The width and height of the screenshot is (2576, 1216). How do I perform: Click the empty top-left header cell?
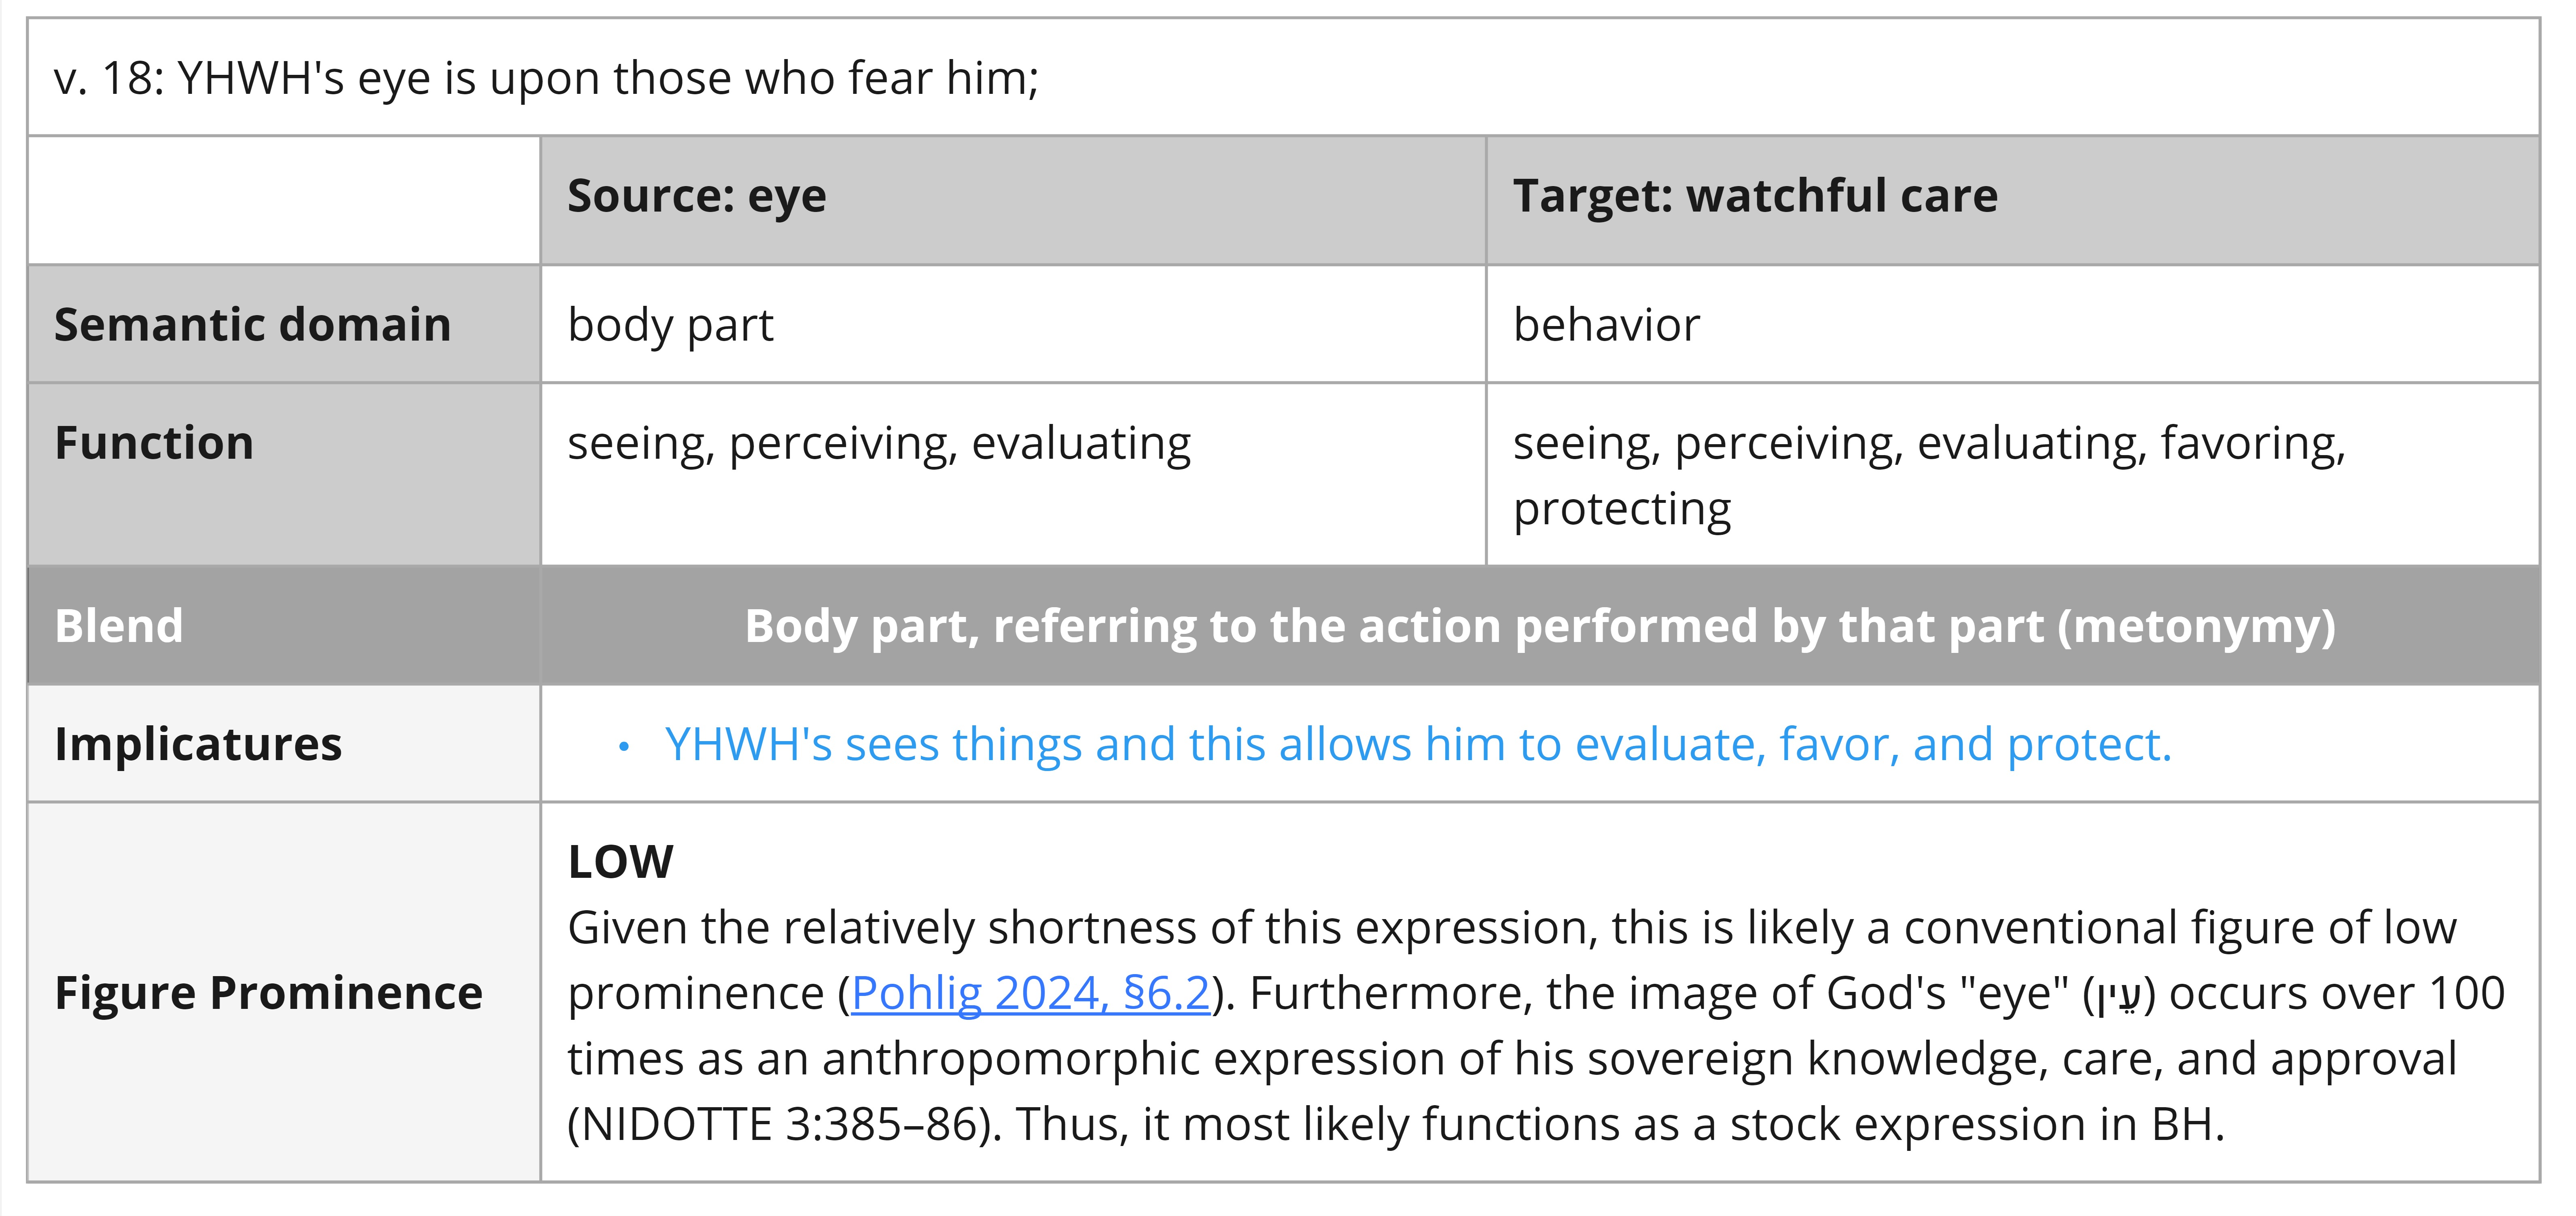tap(284, 200)
